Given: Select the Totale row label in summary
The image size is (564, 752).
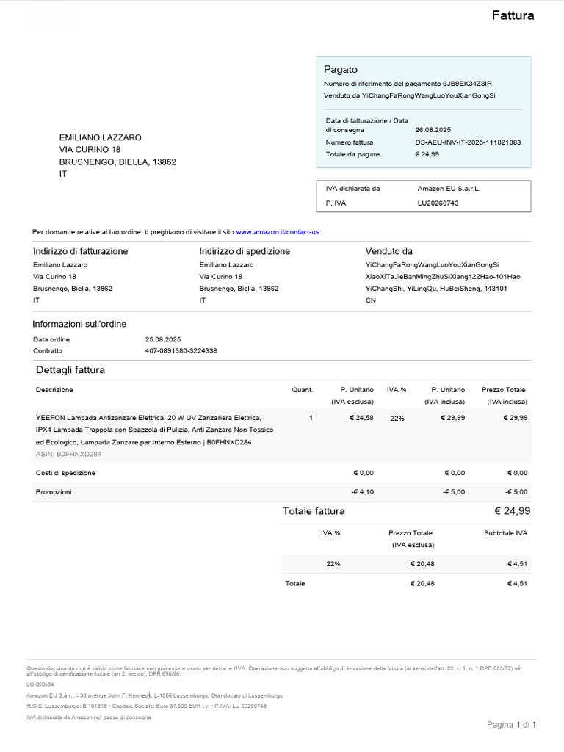Looking at the screenshot, I should [x=295, y=583].
